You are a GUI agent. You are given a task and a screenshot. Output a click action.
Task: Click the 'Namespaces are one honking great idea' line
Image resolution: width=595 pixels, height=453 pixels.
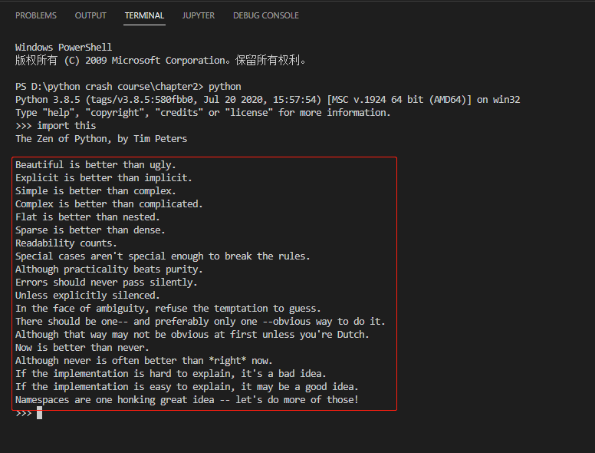pos(186,400)
